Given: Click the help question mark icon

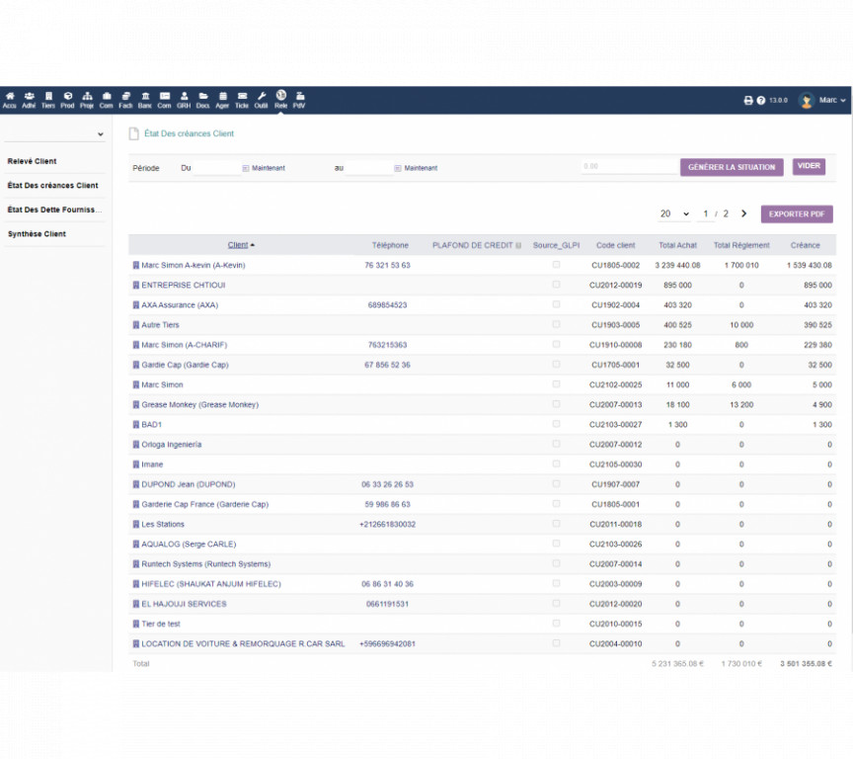Looking at the screenshot, I should (760, 101).
